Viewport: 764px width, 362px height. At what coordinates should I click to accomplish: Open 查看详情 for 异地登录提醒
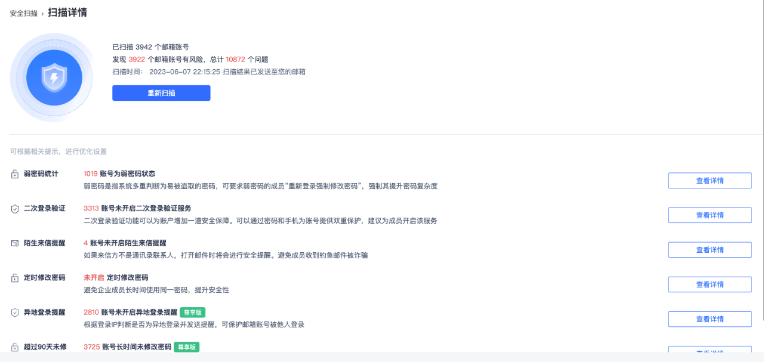(x=709, y=319)
